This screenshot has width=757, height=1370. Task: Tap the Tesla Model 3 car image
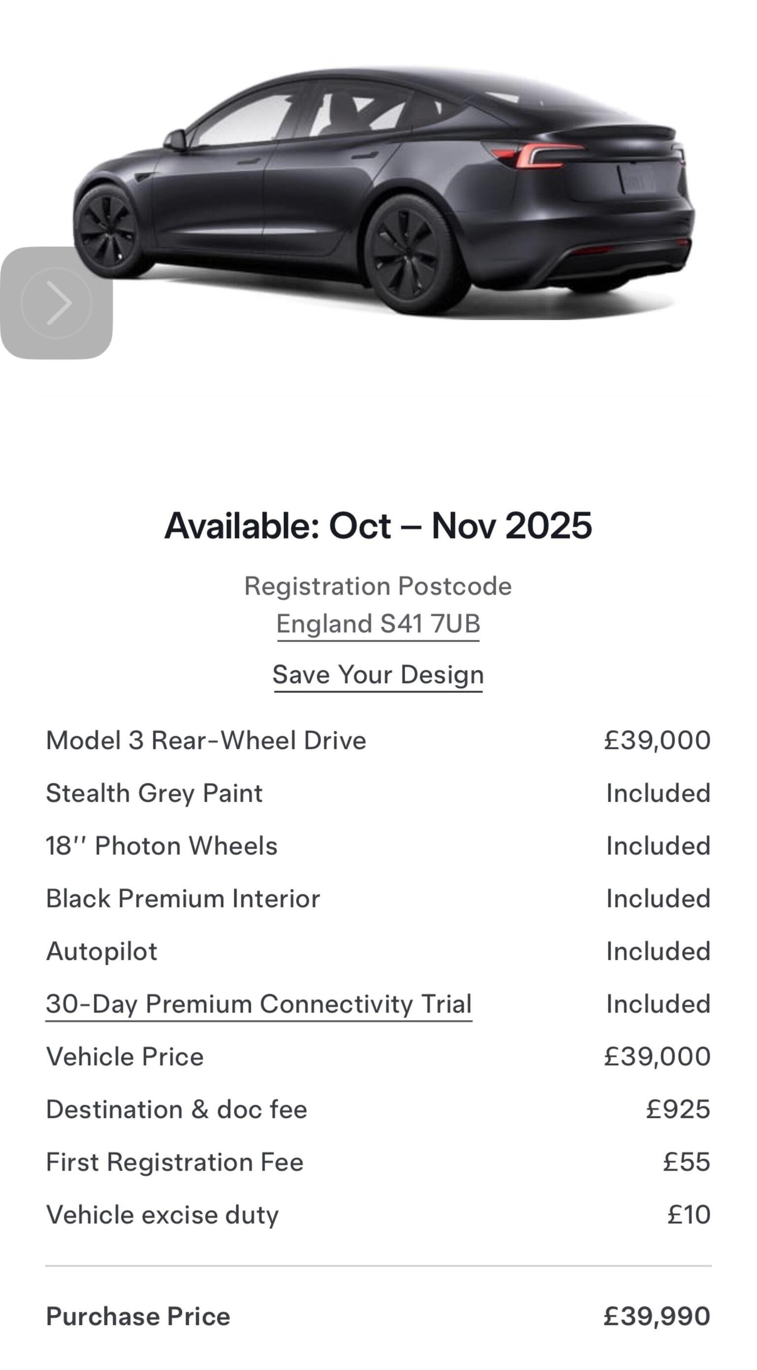pyautogui.click(x=383, y=192)
